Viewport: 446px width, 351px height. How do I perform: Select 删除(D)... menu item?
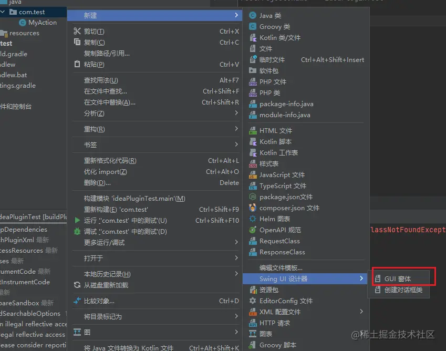click(x=155, y=183)
